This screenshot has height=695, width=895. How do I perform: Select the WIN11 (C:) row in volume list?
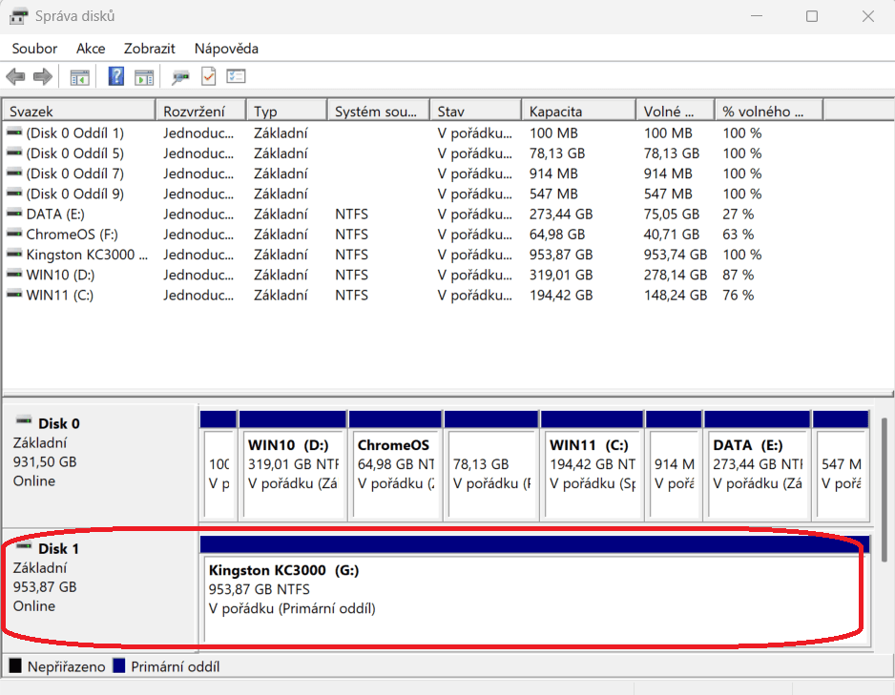pos(59,296)
